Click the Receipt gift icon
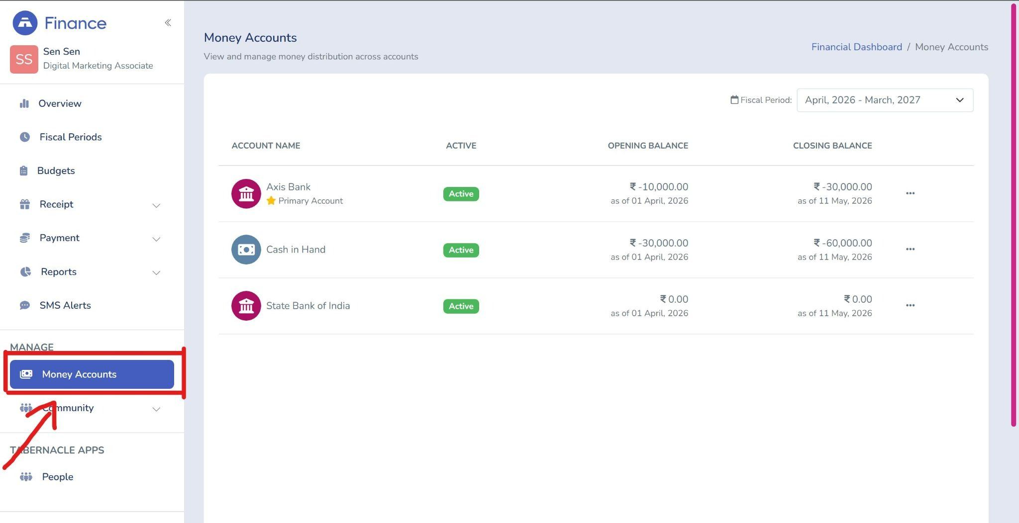 coord(25,204)
